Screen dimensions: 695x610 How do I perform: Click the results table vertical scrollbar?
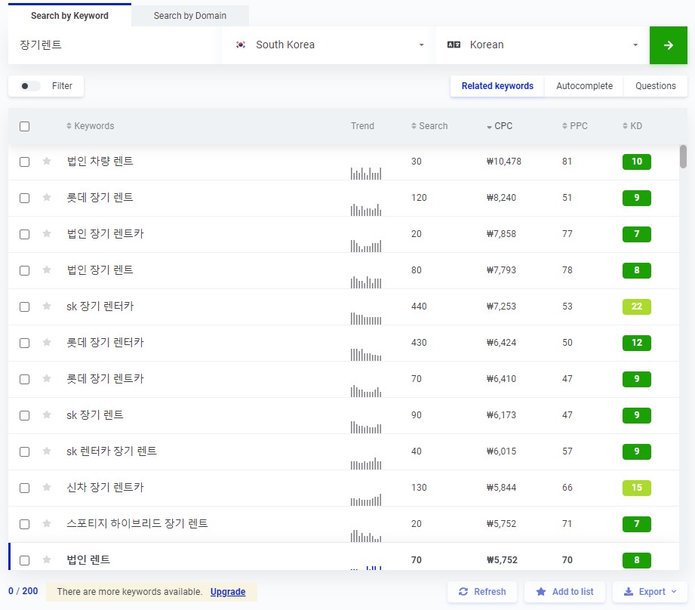pos(683,156)
